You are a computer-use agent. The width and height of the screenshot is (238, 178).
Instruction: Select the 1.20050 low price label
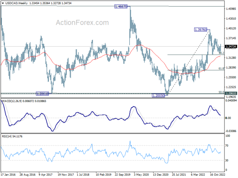pos(158,95)
